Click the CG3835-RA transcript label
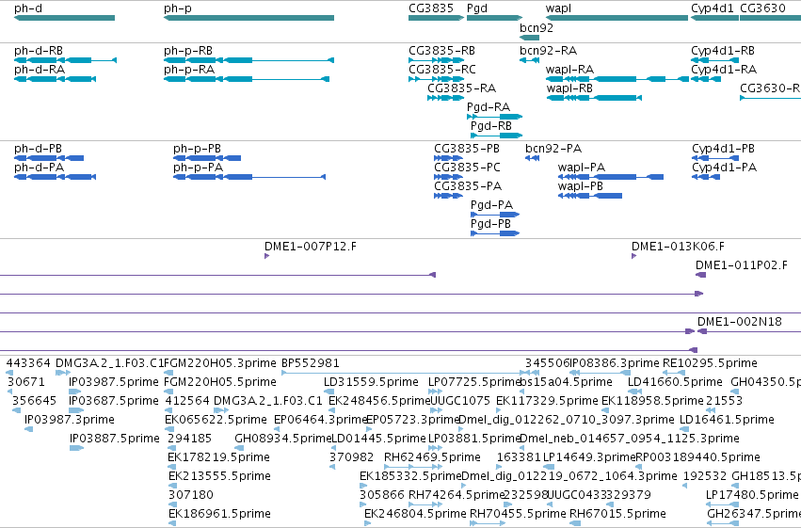 click(x=462, y=88)
